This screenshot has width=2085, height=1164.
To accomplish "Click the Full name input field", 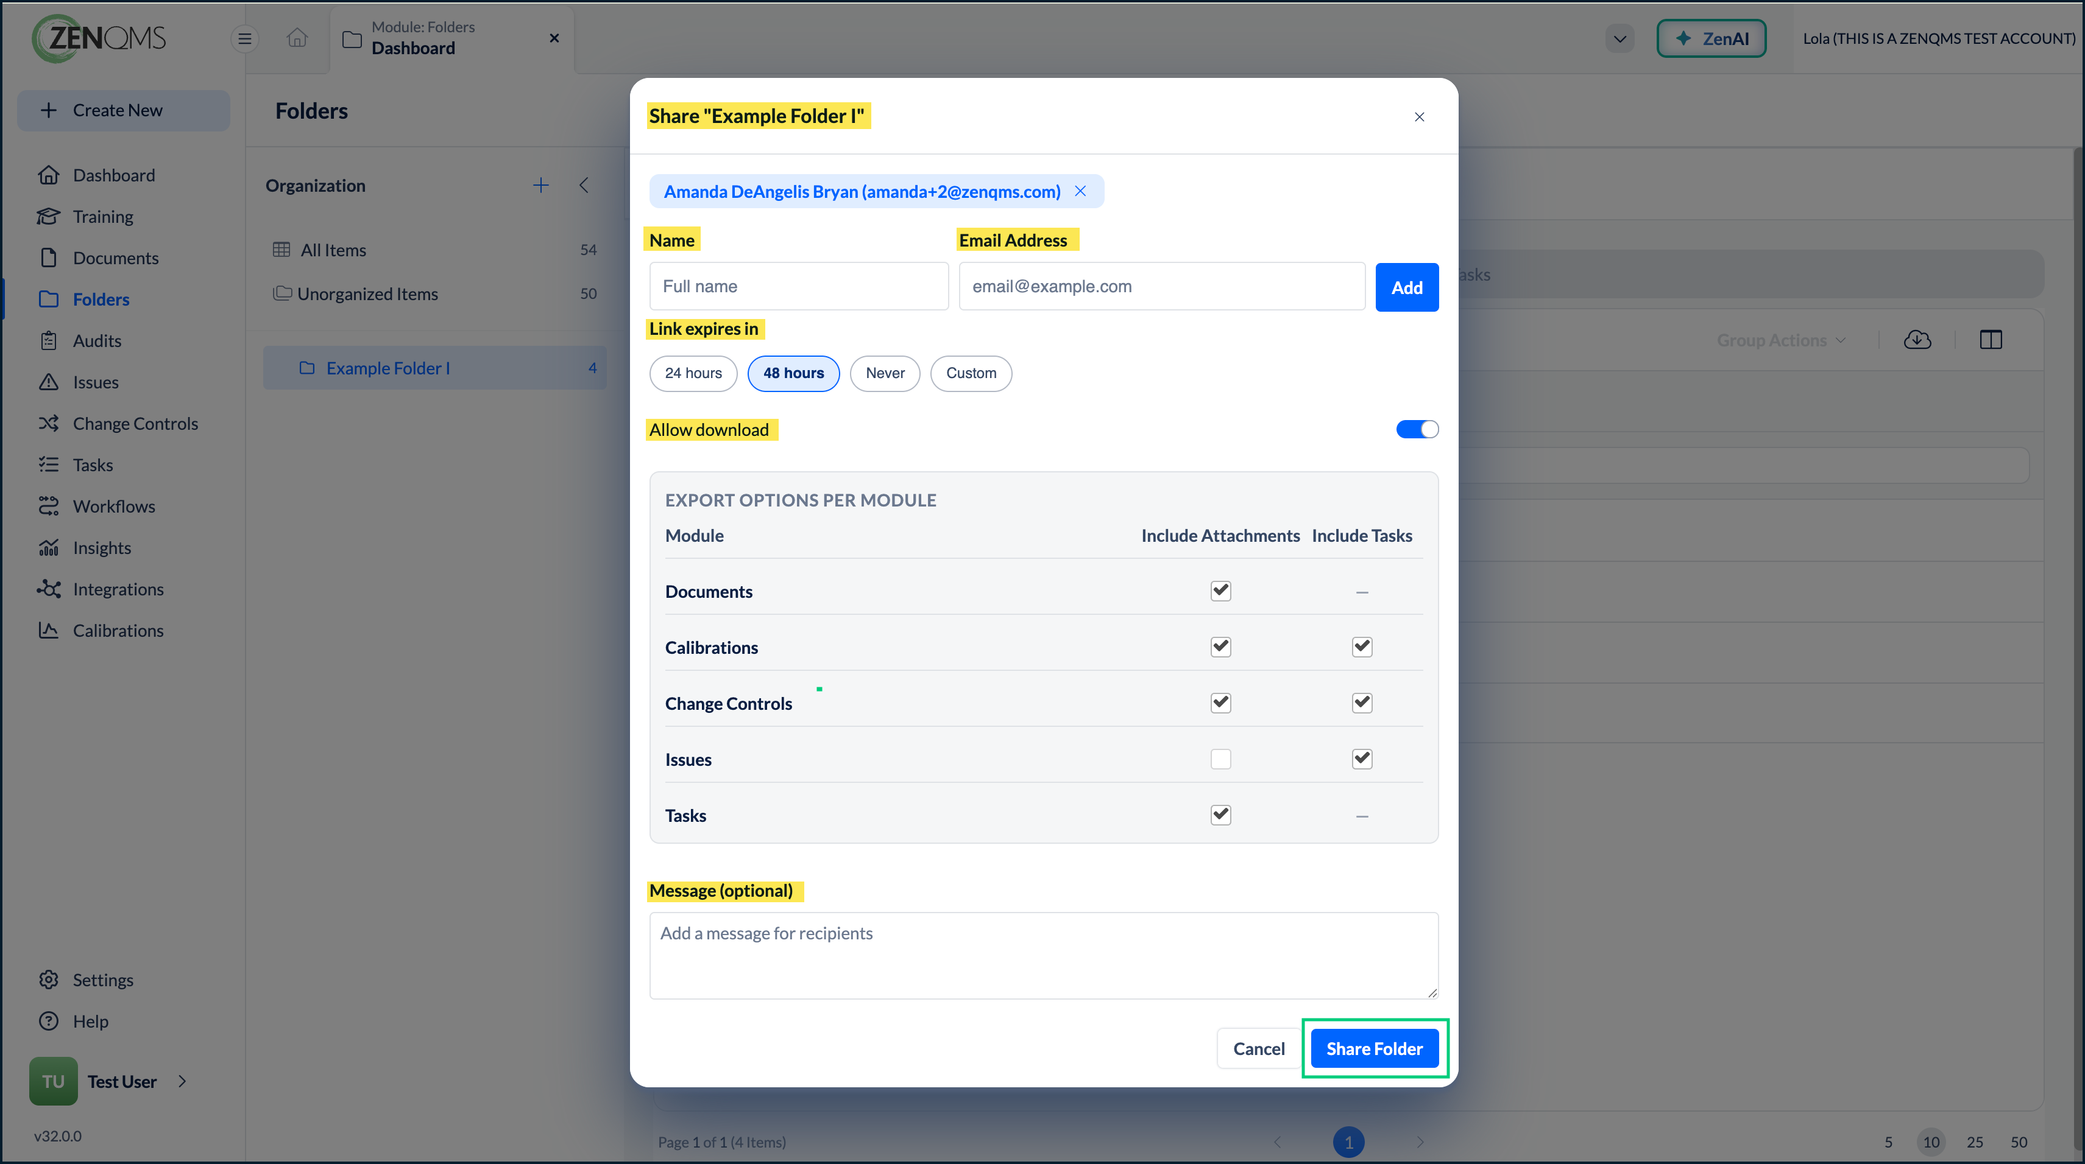I will pos(798,286).
